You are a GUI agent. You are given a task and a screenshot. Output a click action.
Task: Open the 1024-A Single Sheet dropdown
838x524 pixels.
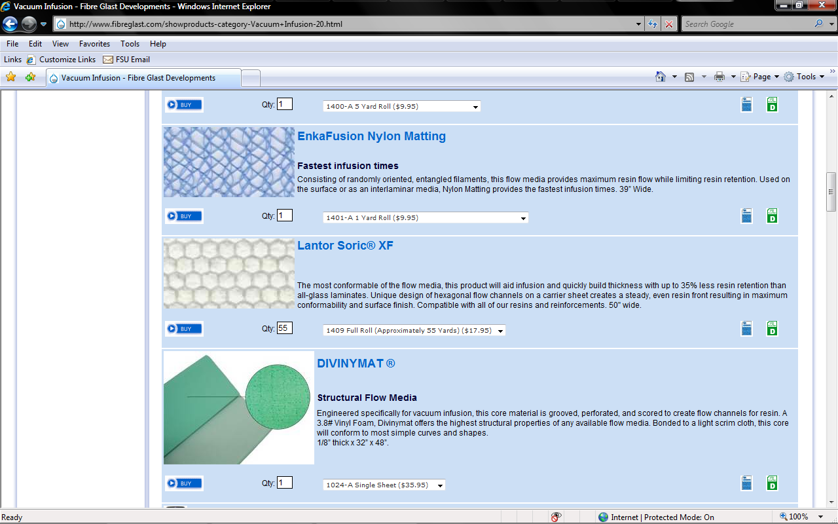[384, 485]
